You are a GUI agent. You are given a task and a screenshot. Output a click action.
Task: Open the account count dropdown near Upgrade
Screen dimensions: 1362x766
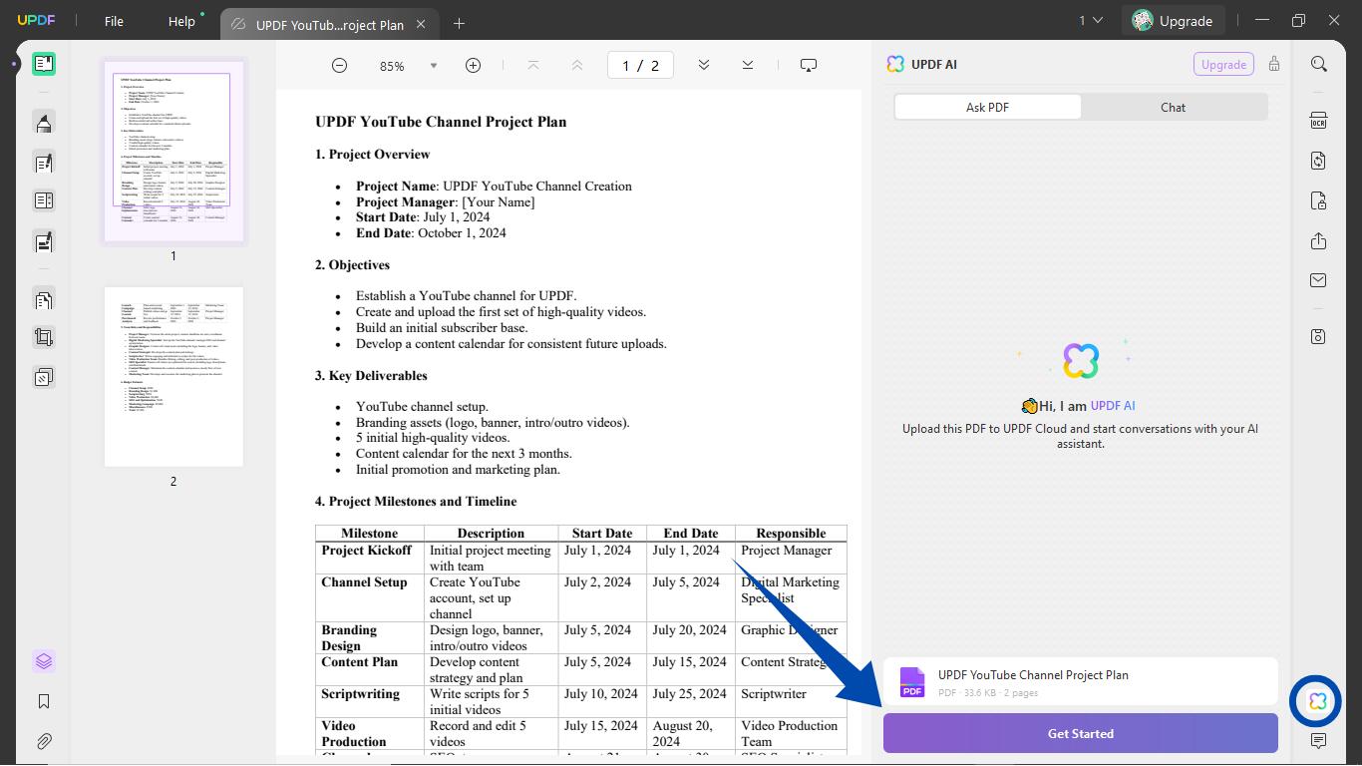[x=1093, y=19]
